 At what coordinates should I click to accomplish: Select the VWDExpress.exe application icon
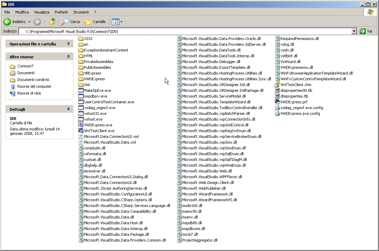81,125
